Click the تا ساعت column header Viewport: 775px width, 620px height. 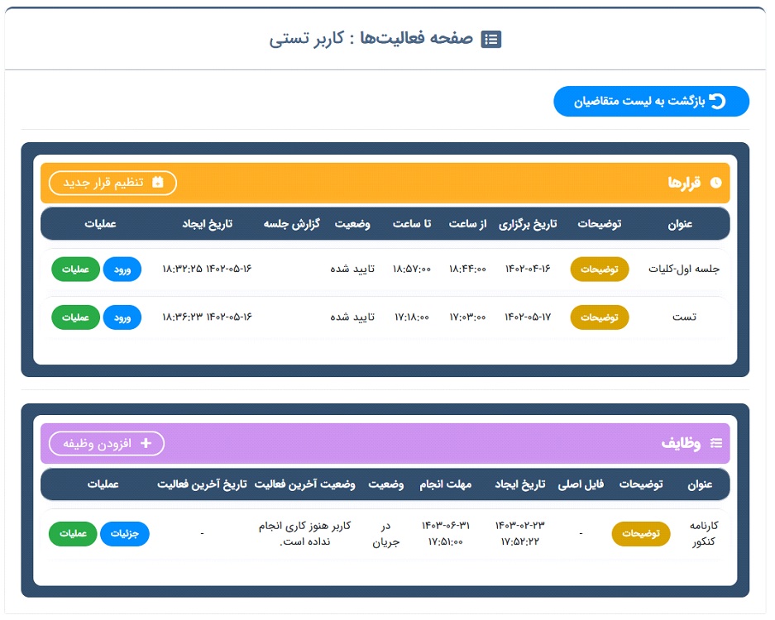coord(412,224)
